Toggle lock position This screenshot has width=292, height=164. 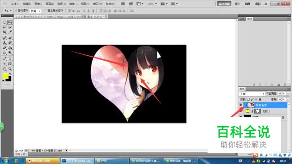point(256,99)
